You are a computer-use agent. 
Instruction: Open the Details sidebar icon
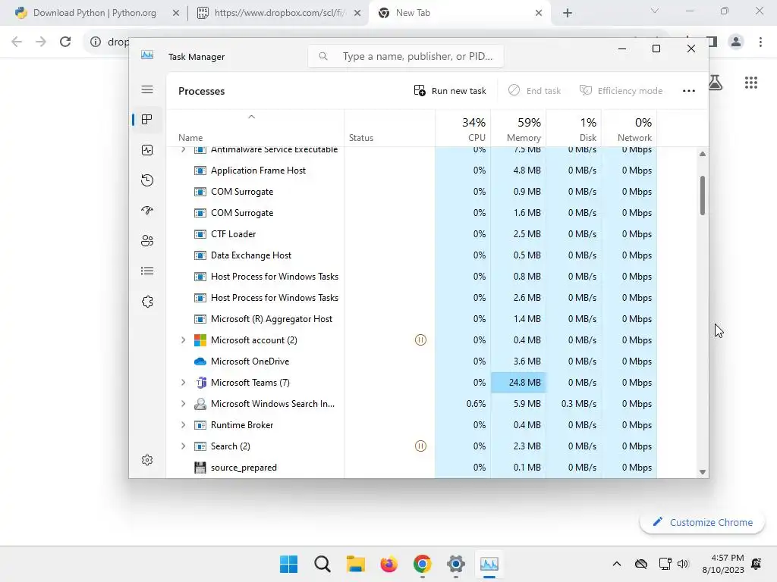coord(147,271)
